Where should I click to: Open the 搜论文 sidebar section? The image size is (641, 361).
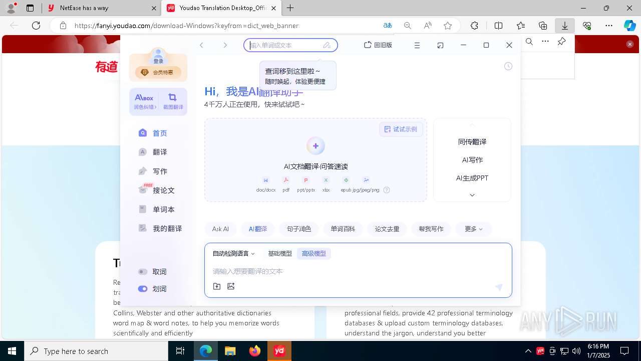pyautogui.click(x=157, y=190)
